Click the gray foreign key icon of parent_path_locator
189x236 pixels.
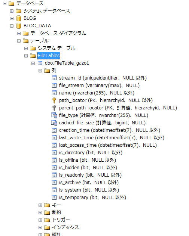[54, 108]
